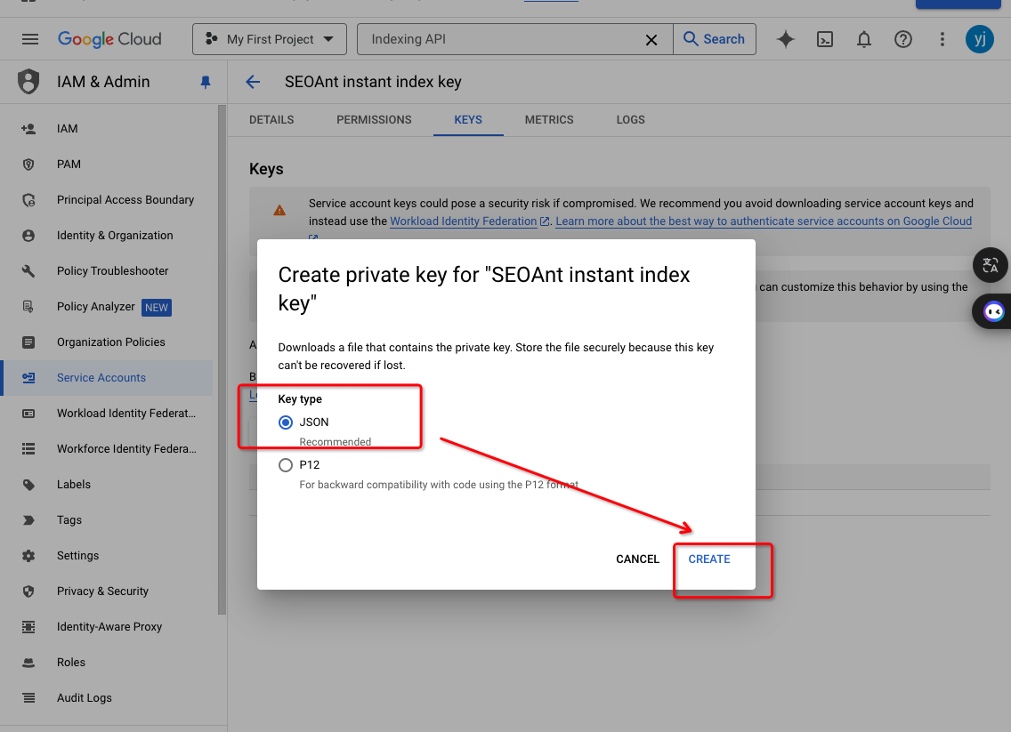1011x732 pixels.
Task: Open the help question mark menu
Action: [x=902, y=39]
